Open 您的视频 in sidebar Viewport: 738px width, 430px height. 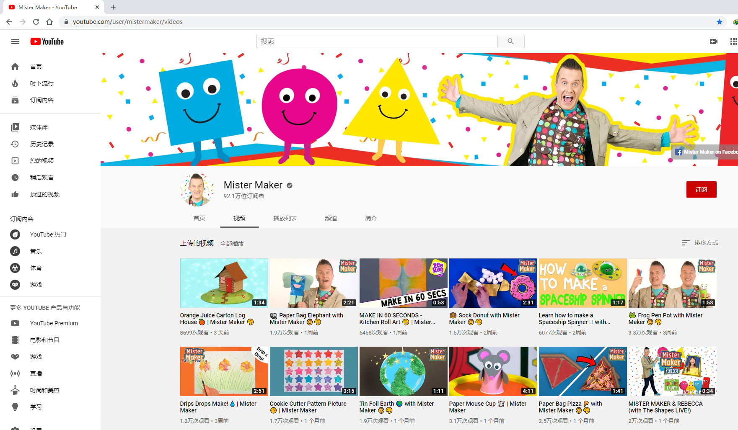(50, 161)
